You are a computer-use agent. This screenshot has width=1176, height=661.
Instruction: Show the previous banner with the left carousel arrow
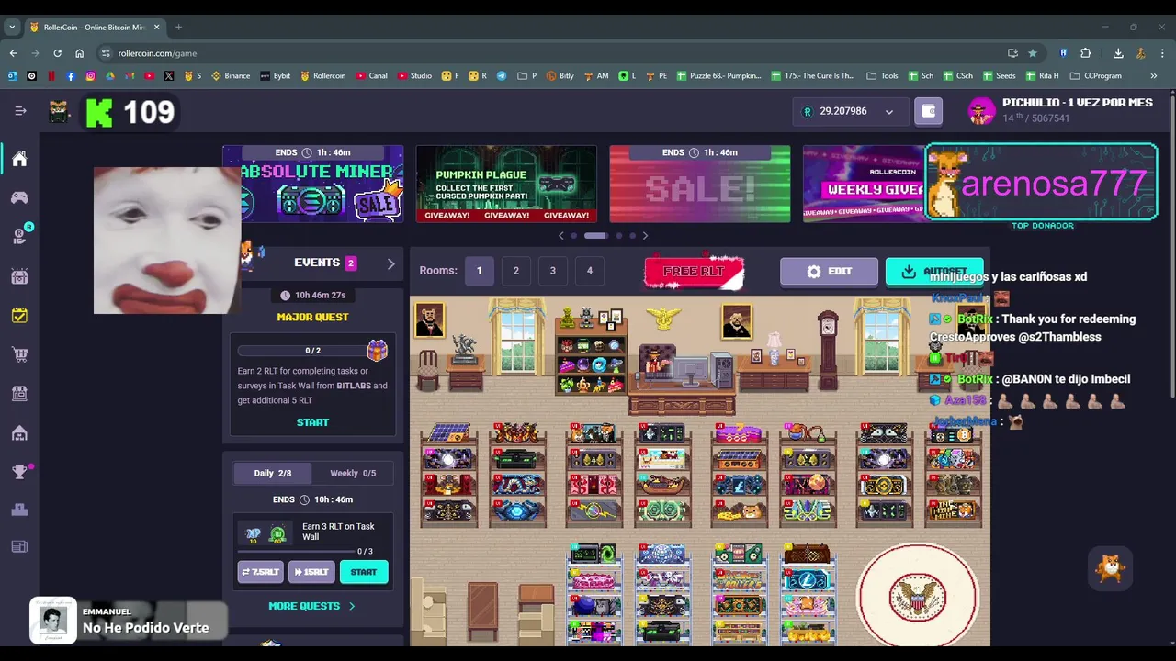point(561,236)
